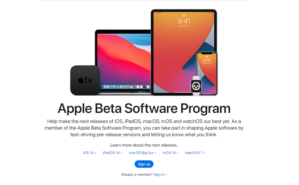This screenshot has height=185, width=299.
Task: Click the green Messages icon in dock
Action: [114, 87]
